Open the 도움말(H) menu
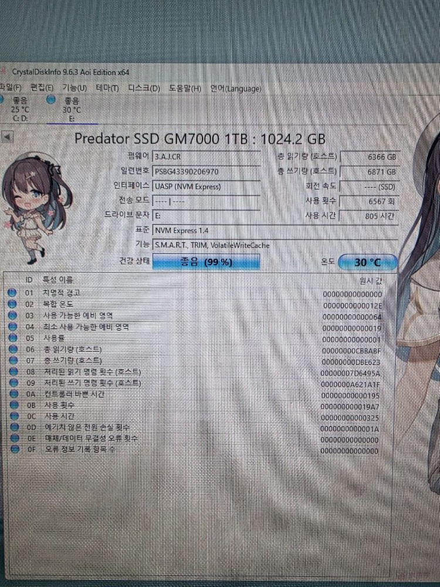This screenshot has width=440, height=587. pos(185,89)
